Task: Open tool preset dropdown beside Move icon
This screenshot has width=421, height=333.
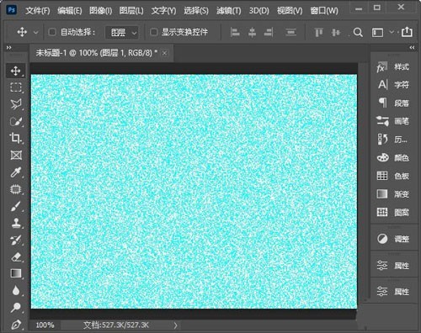Action: click(x=35, y=33)
